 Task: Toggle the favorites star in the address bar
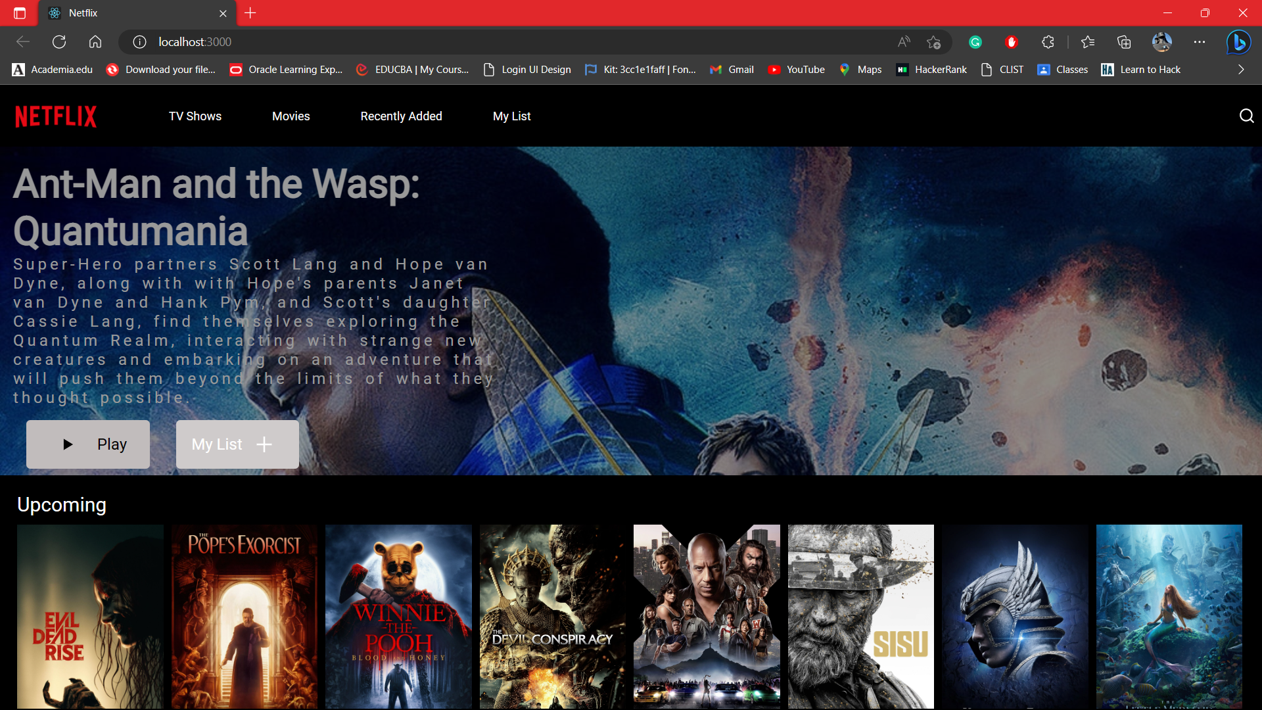933,41
